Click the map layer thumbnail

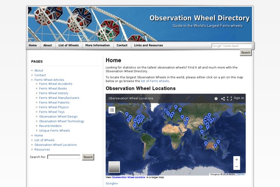point(114,167)
